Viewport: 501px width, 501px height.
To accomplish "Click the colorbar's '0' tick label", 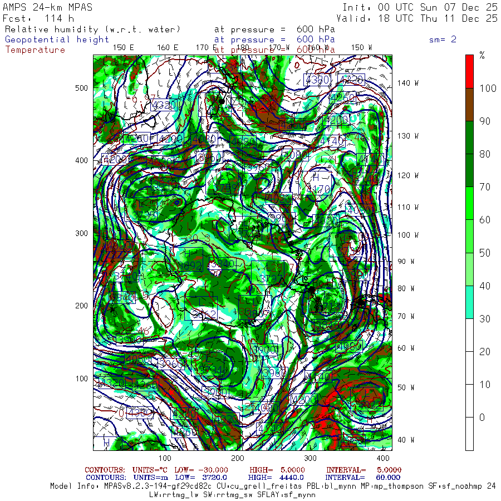I will 482,417.
